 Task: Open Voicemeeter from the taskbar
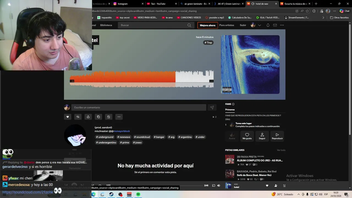coord(129,194)
